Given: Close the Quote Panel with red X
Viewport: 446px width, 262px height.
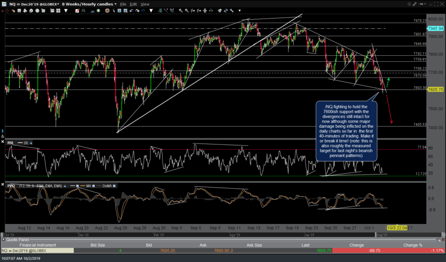Looking at the screenshot, I should [443, 240].
